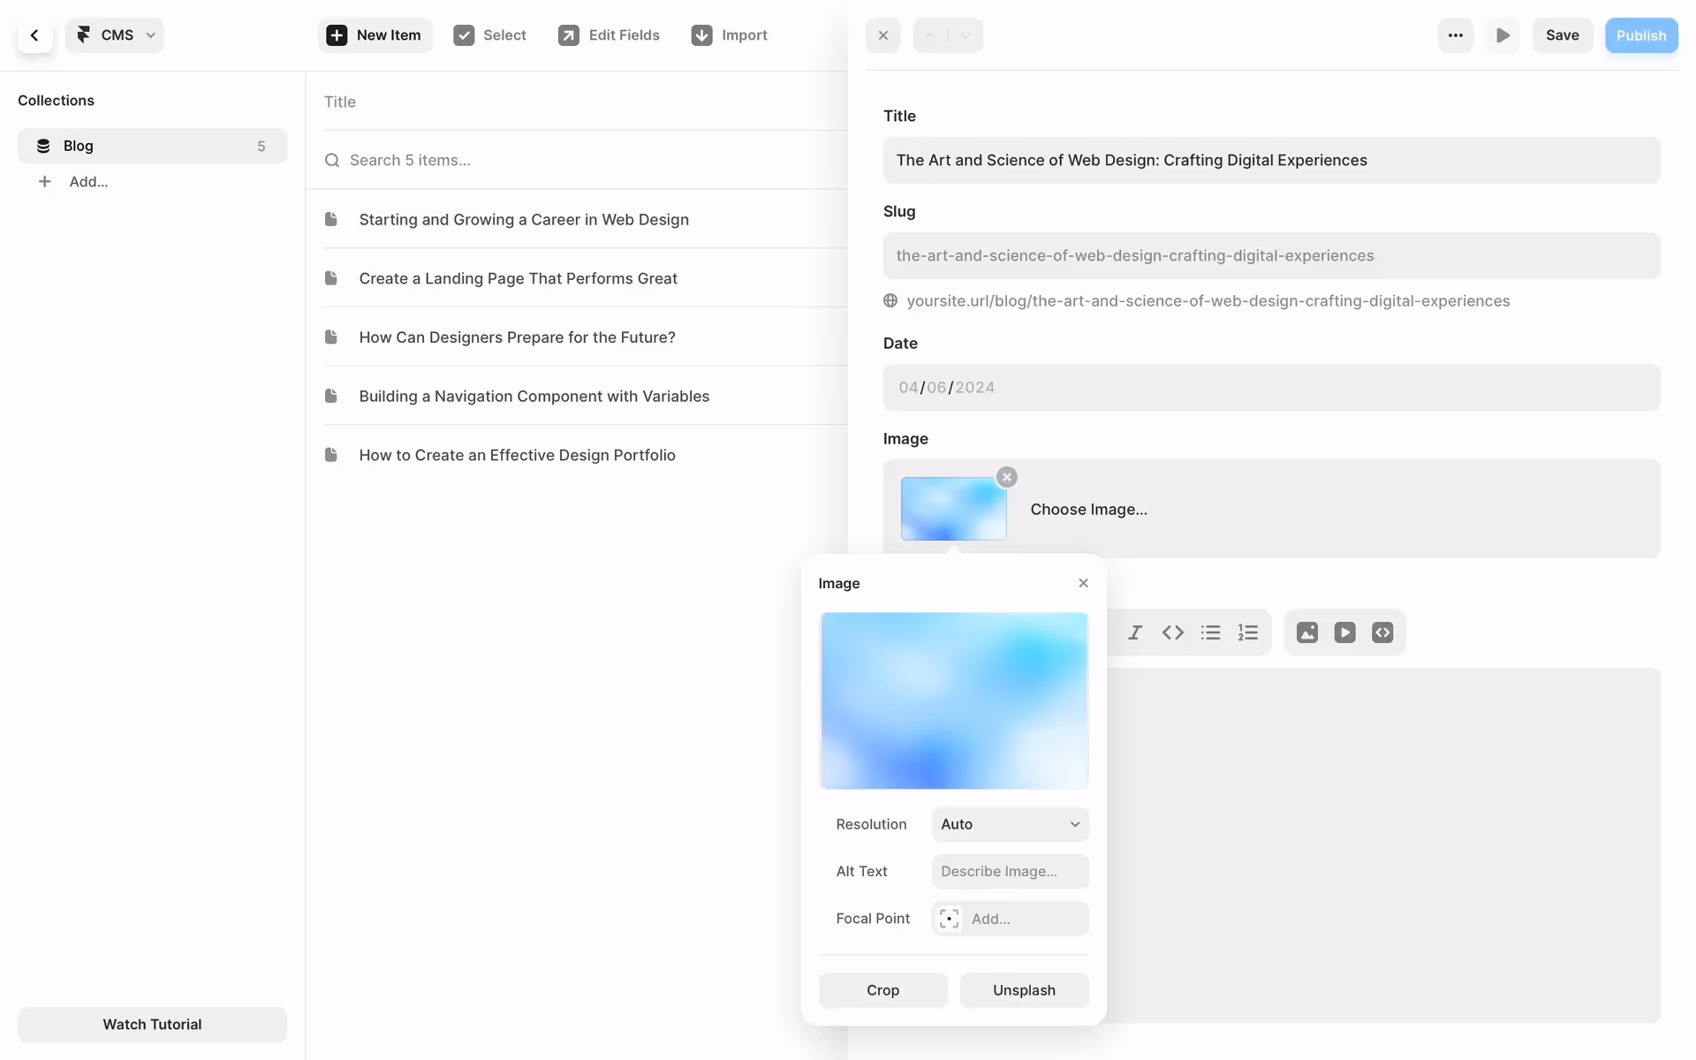Open the Resolution Auto dropdown
Viewport: 1696px width, 1060px height.
[1010, 824]
